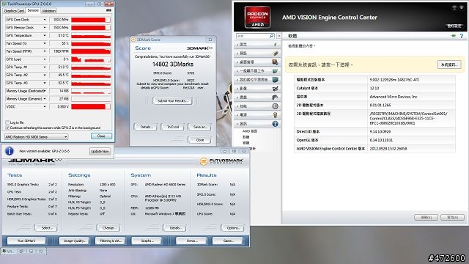Select Hardware item under Information in AMD sidebar
This screenshot has width=469, height=264.
(x=246, y=143)
